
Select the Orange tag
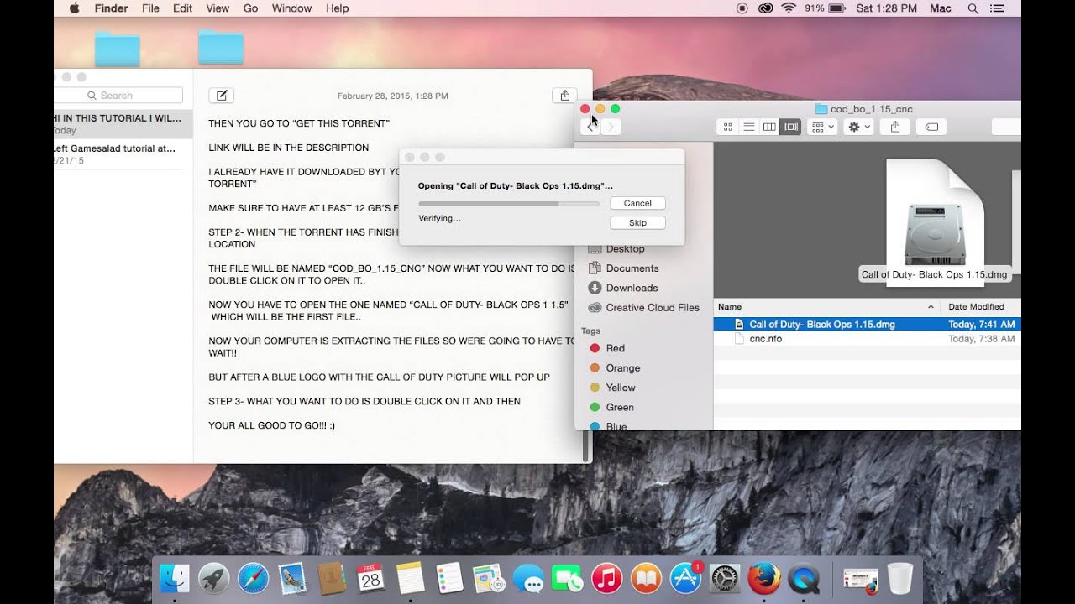coord(622,367)
